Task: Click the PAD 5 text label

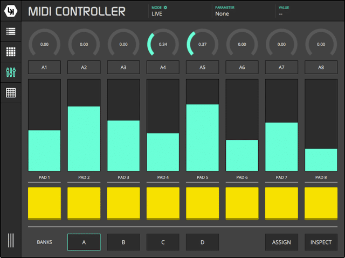Action: pyautogui.click(x=203, y=177)
